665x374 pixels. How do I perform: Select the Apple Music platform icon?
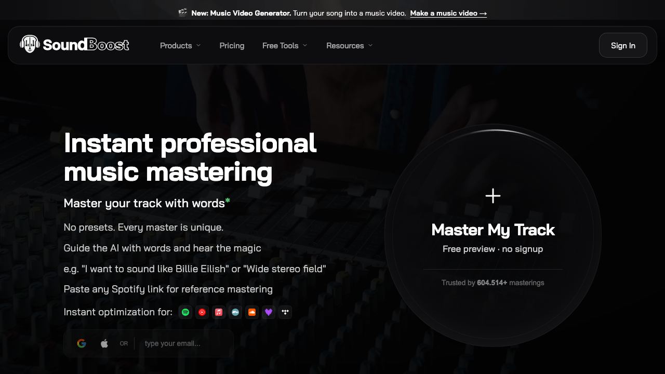219,312
